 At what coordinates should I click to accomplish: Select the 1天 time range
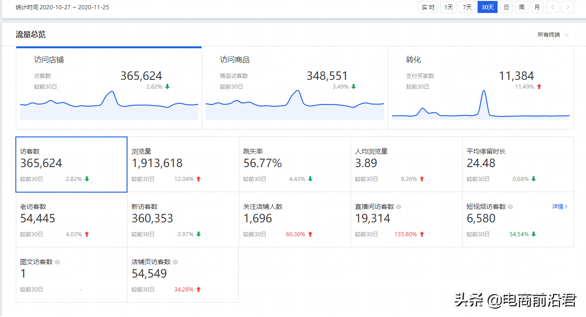tap(448, 7)
